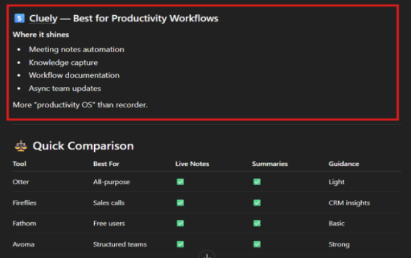Click the 'Fireflies' table cell
The width and height of the screenshot is (411, 258).
click(x=24, y=203)
